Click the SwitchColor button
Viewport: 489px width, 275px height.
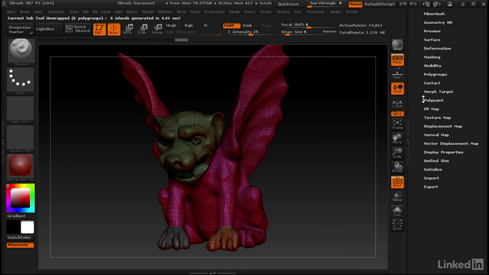pyautogui.click(x=19, y=238)
